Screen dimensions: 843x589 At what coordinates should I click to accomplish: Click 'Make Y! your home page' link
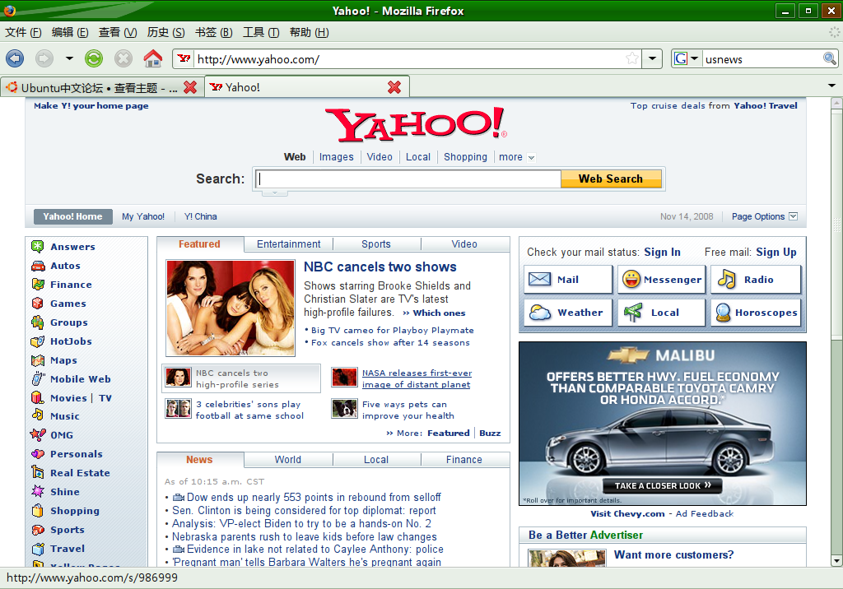(91, 105)
